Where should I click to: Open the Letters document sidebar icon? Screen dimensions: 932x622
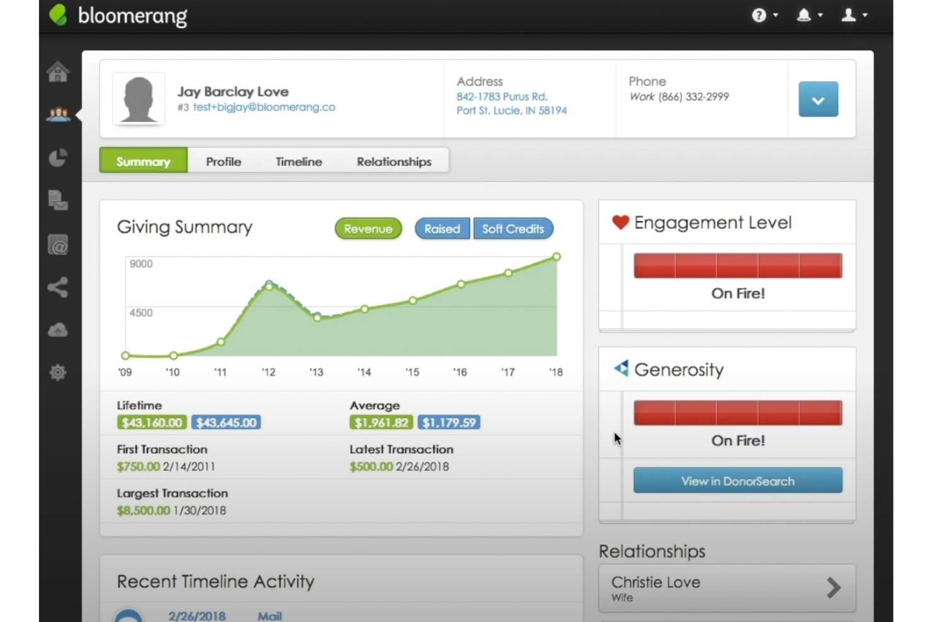coord(58,200)
